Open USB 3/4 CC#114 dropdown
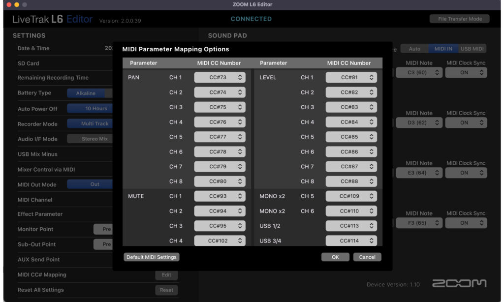This screenshot has height=302, width=504. click(x=351, y=241)
